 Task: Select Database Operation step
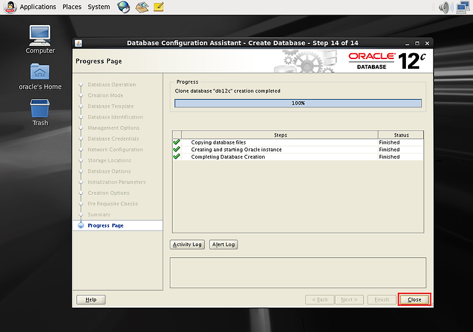coord(112,85)
